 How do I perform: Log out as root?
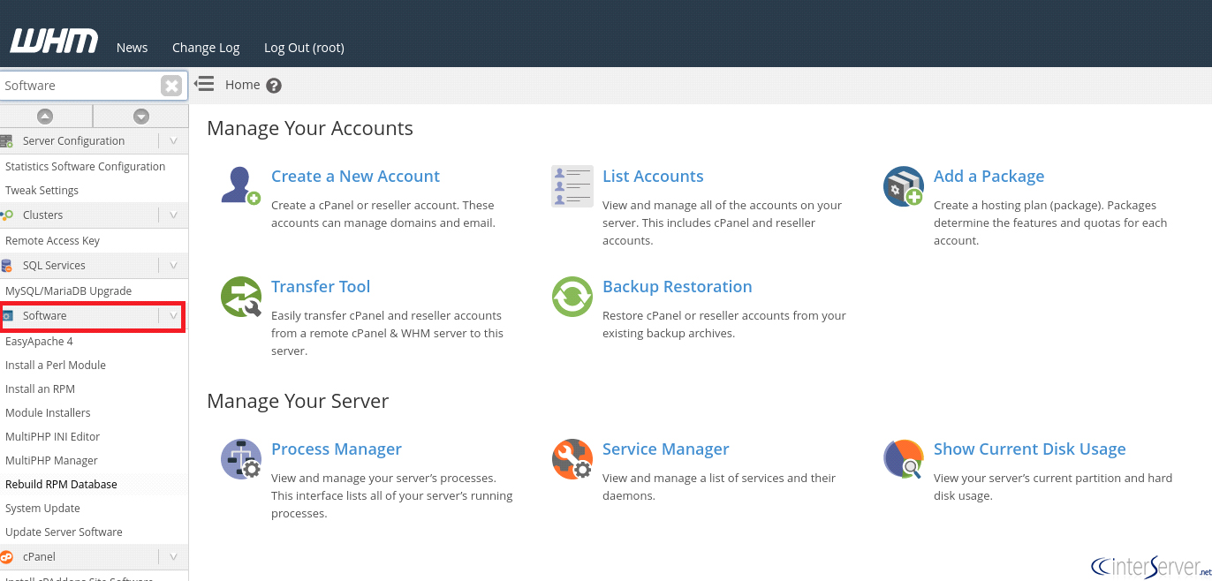(x=304, y=48)
